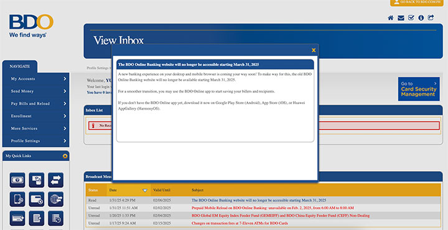Expand My Accounts menu

pyautogui.click(x=35, y=79)
